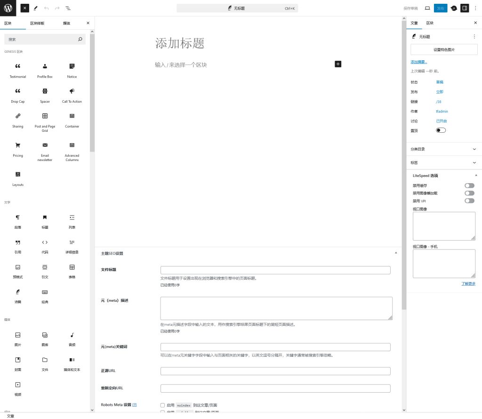The height and width of the screenshot is (419, 482).
Task: Enable the 禁用缓存 toggle
Action: (x=469, y=185)
